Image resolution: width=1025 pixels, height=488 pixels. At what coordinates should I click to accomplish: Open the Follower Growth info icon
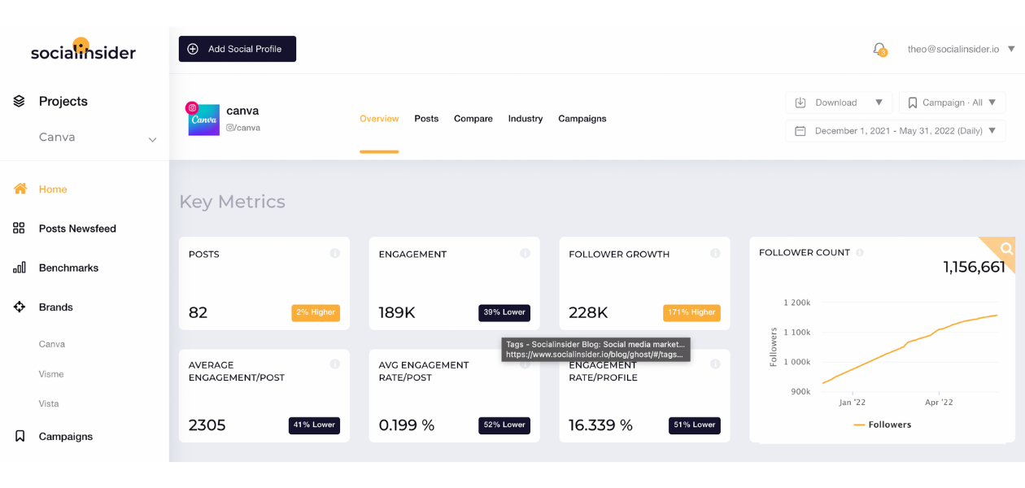click(x=715, y=254)
